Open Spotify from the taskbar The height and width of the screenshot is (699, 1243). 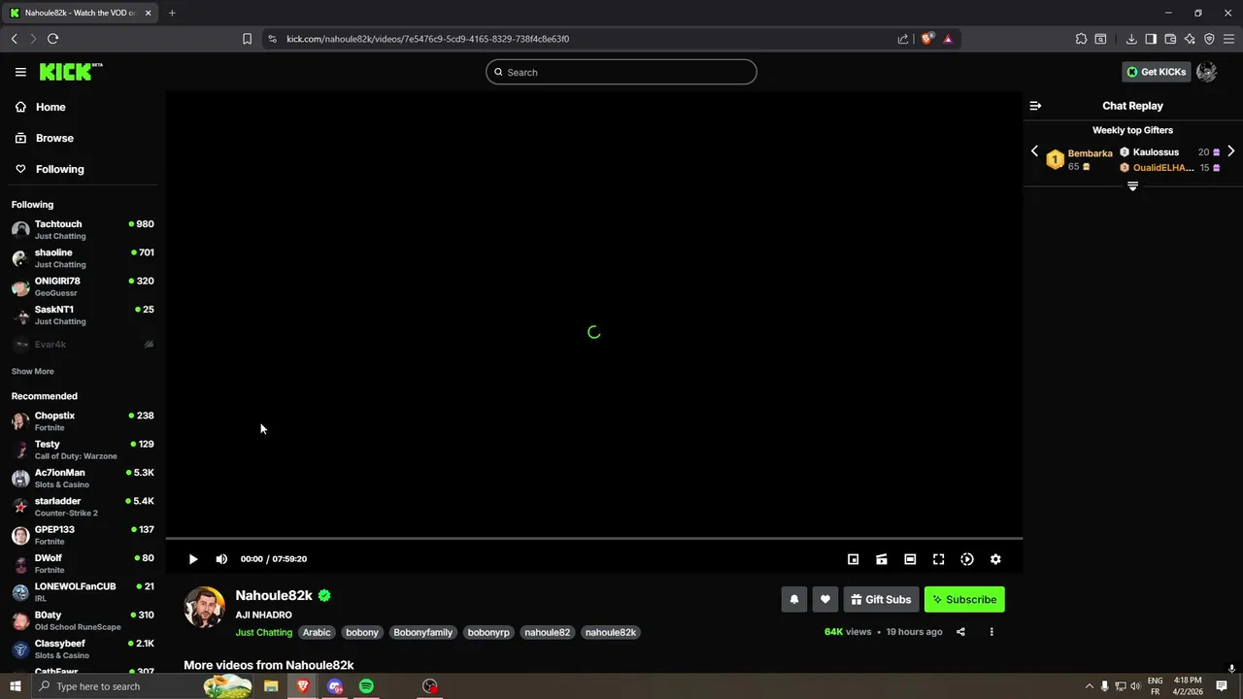pos(366,686)
